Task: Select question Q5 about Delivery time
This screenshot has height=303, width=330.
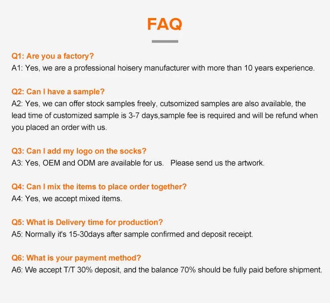Action: click(88, 223)
